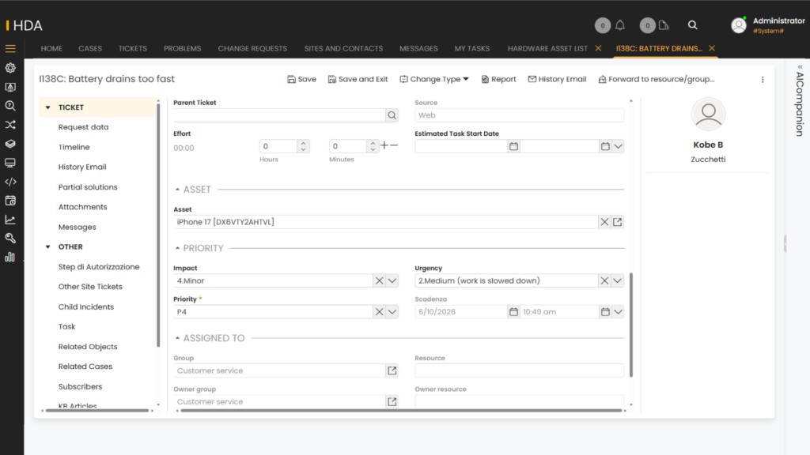The height and width of the screenshot is (455, 810).
Task: Clear the Asset field
Action: coord(604,222)
